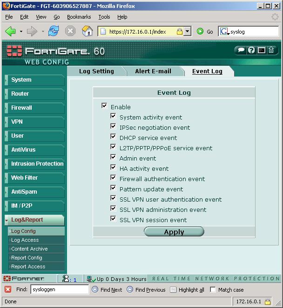Click the status bar padlock icon

click(268, 301)
